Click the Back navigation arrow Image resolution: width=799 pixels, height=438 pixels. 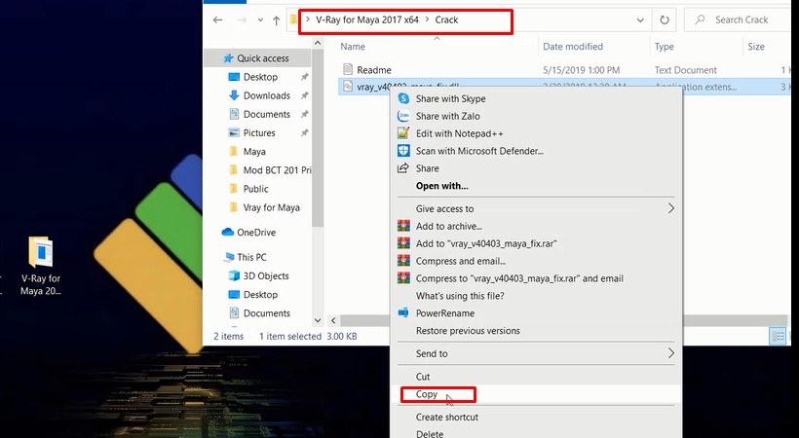[217, 20]
